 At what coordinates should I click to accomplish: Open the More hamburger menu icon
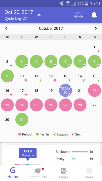coord(89,171)
